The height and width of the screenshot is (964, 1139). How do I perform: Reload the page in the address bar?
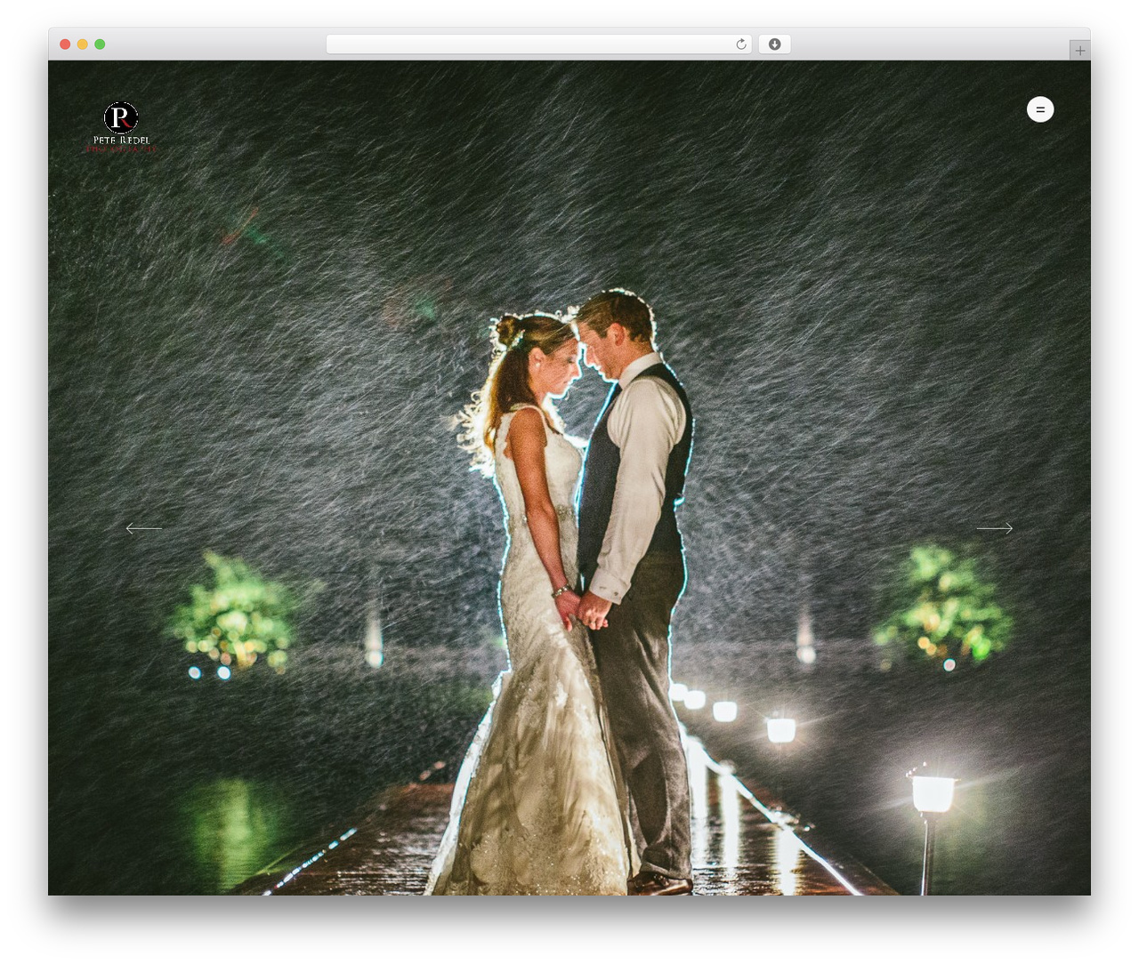pyautogui.click(x=741, y=44)
